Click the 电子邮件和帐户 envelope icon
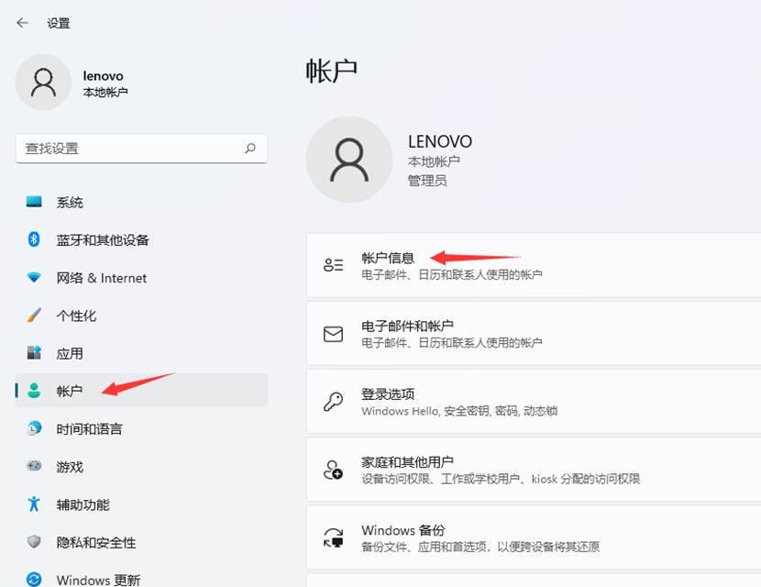The width and height of the screenshot is (761, 587). 333,333
